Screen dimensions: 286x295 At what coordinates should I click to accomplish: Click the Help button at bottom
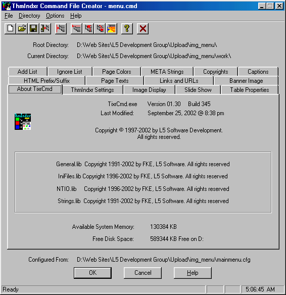[x=193, y=273]
